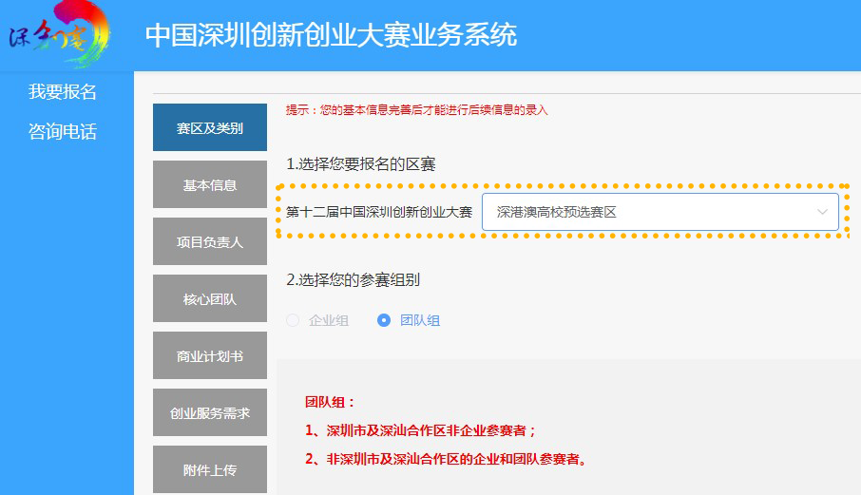Viewport: 861px width, 495px height.
Task: Click the red 提示 notice text
Action: pyautogui.click(x=417, y=110)
